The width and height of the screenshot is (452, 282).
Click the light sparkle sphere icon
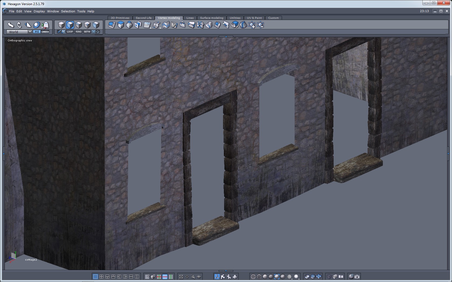(351, 277)
